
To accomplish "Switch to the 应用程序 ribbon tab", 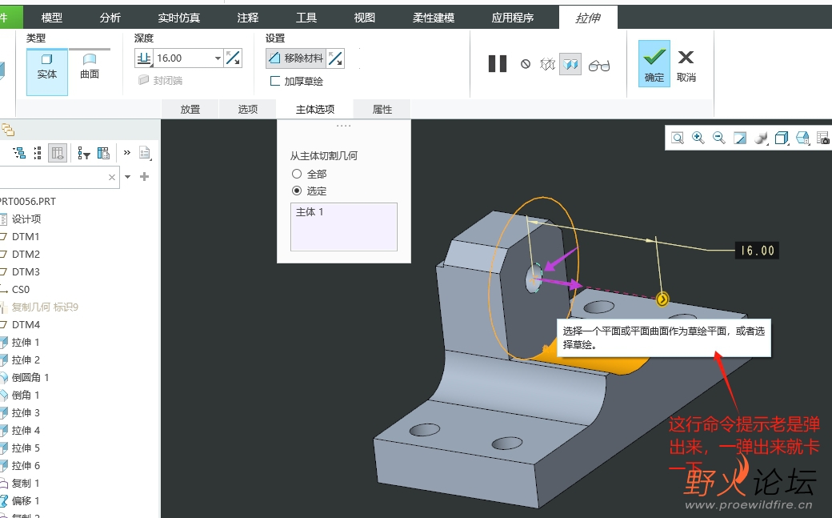I will click(513, 18).
